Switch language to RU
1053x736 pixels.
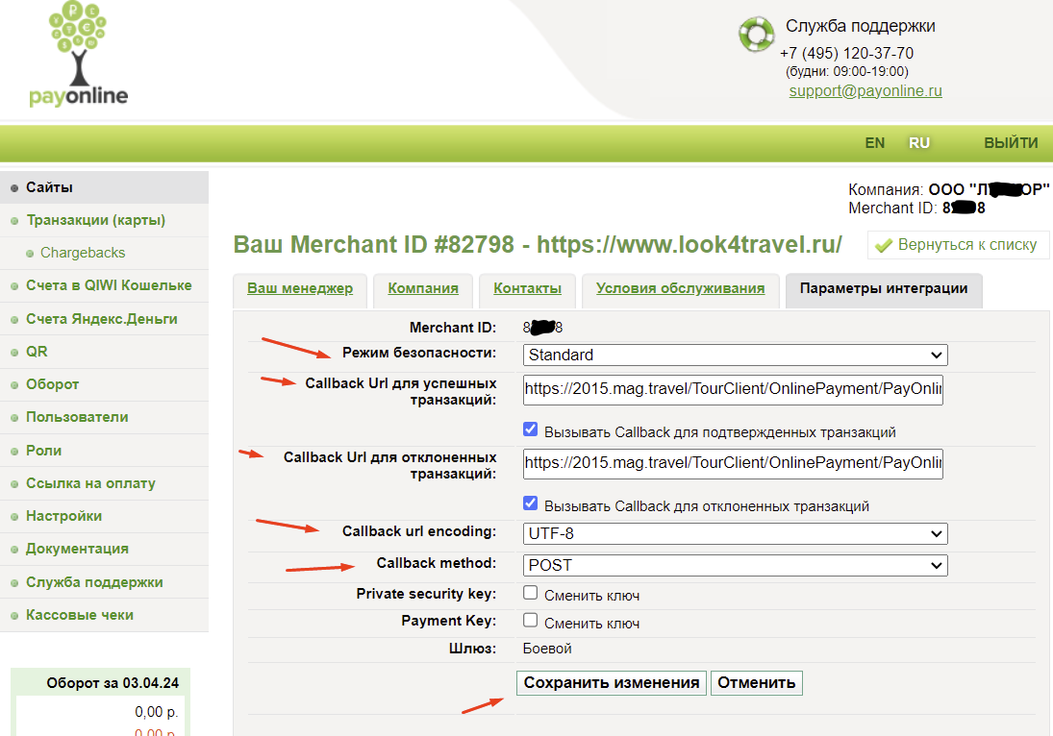(x=918, y=143)
